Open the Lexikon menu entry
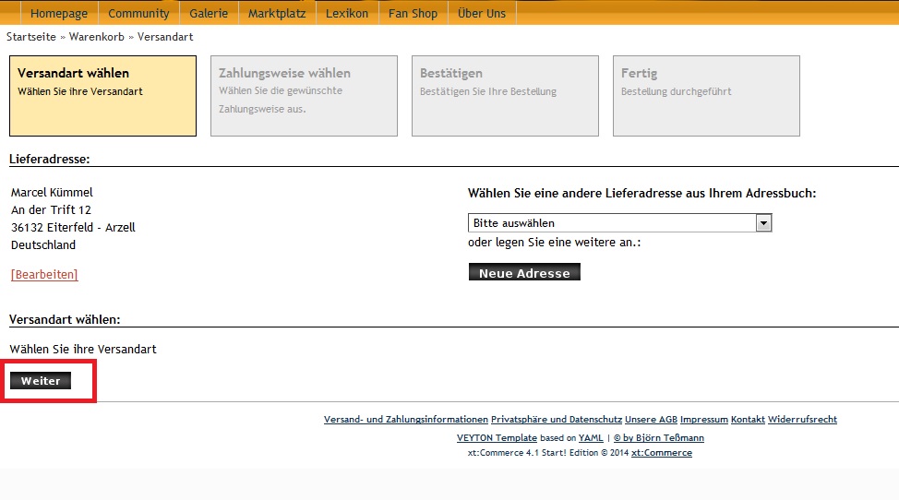This screenshot has width=899, height=500. (x=346, y=13)
